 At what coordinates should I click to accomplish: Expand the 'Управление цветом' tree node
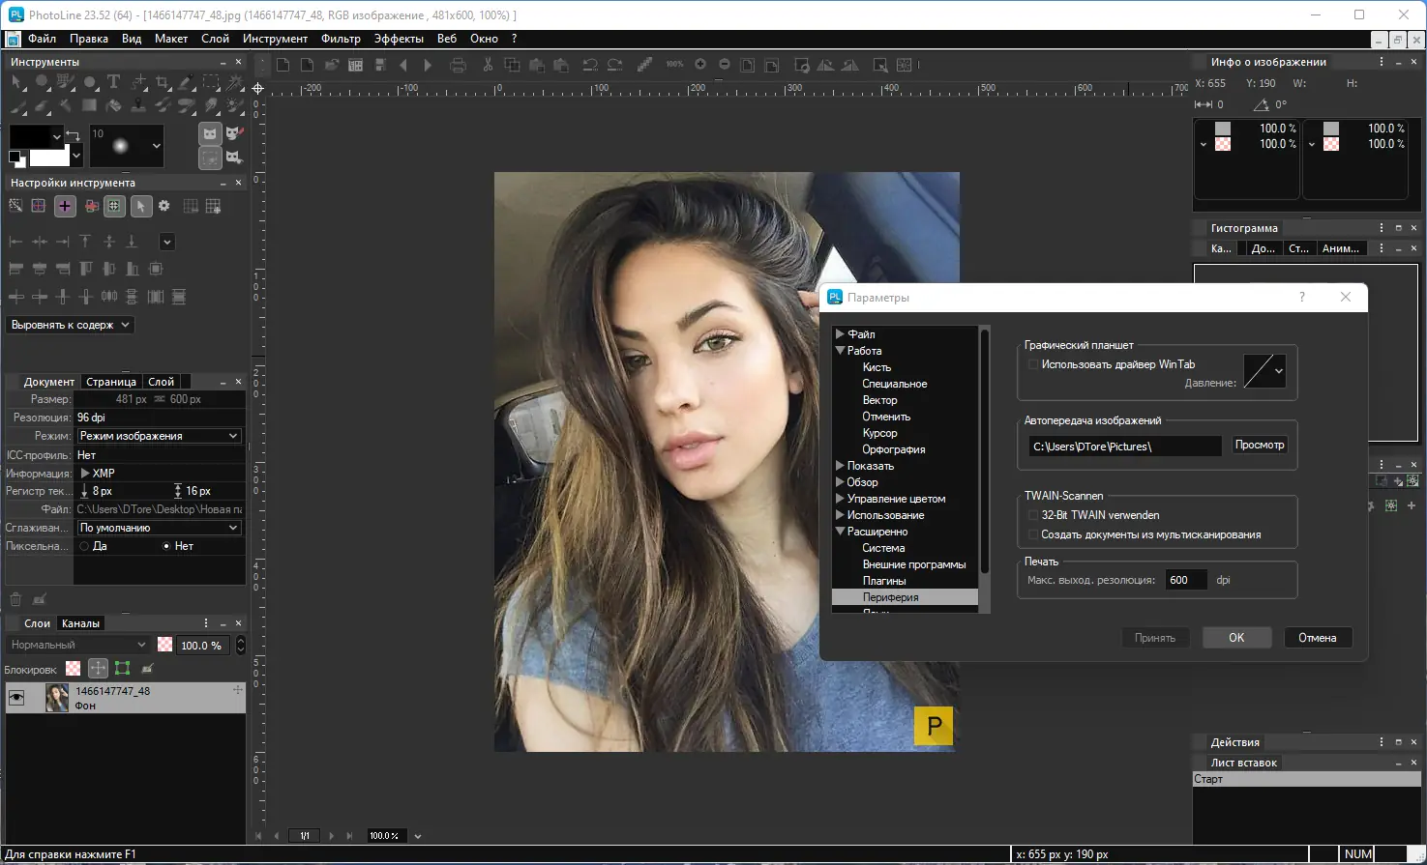coord(840,499)
